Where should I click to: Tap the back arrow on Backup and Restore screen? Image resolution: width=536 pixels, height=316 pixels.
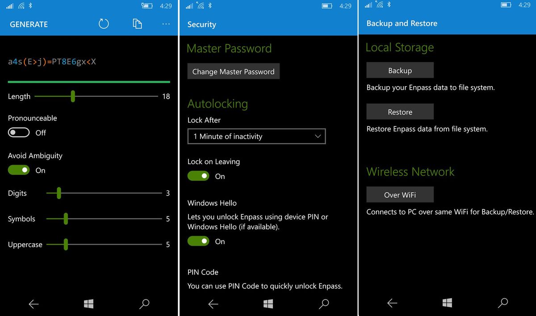coord(392,304)
